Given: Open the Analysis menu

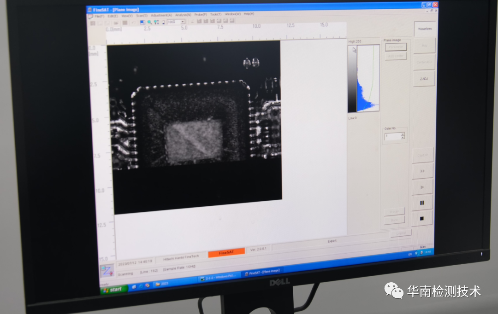Looking at the screenshot, I should point(183,15).
